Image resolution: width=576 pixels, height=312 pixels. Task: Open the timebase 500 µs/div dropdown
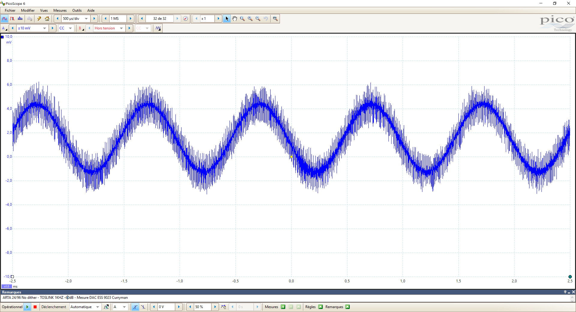click(86, 19)
